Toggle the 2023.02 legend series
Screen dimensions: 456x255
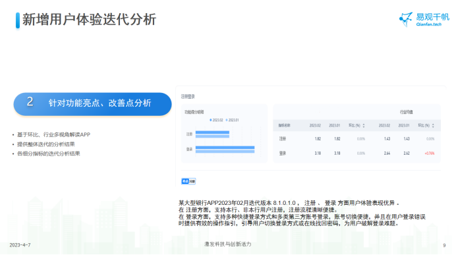[x=216, y=120]
